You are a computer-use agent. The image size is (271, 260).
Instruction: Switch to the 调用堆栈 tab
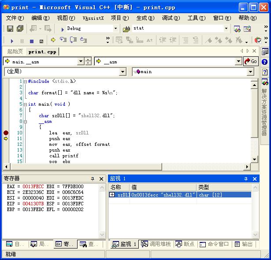click(156, 244)
